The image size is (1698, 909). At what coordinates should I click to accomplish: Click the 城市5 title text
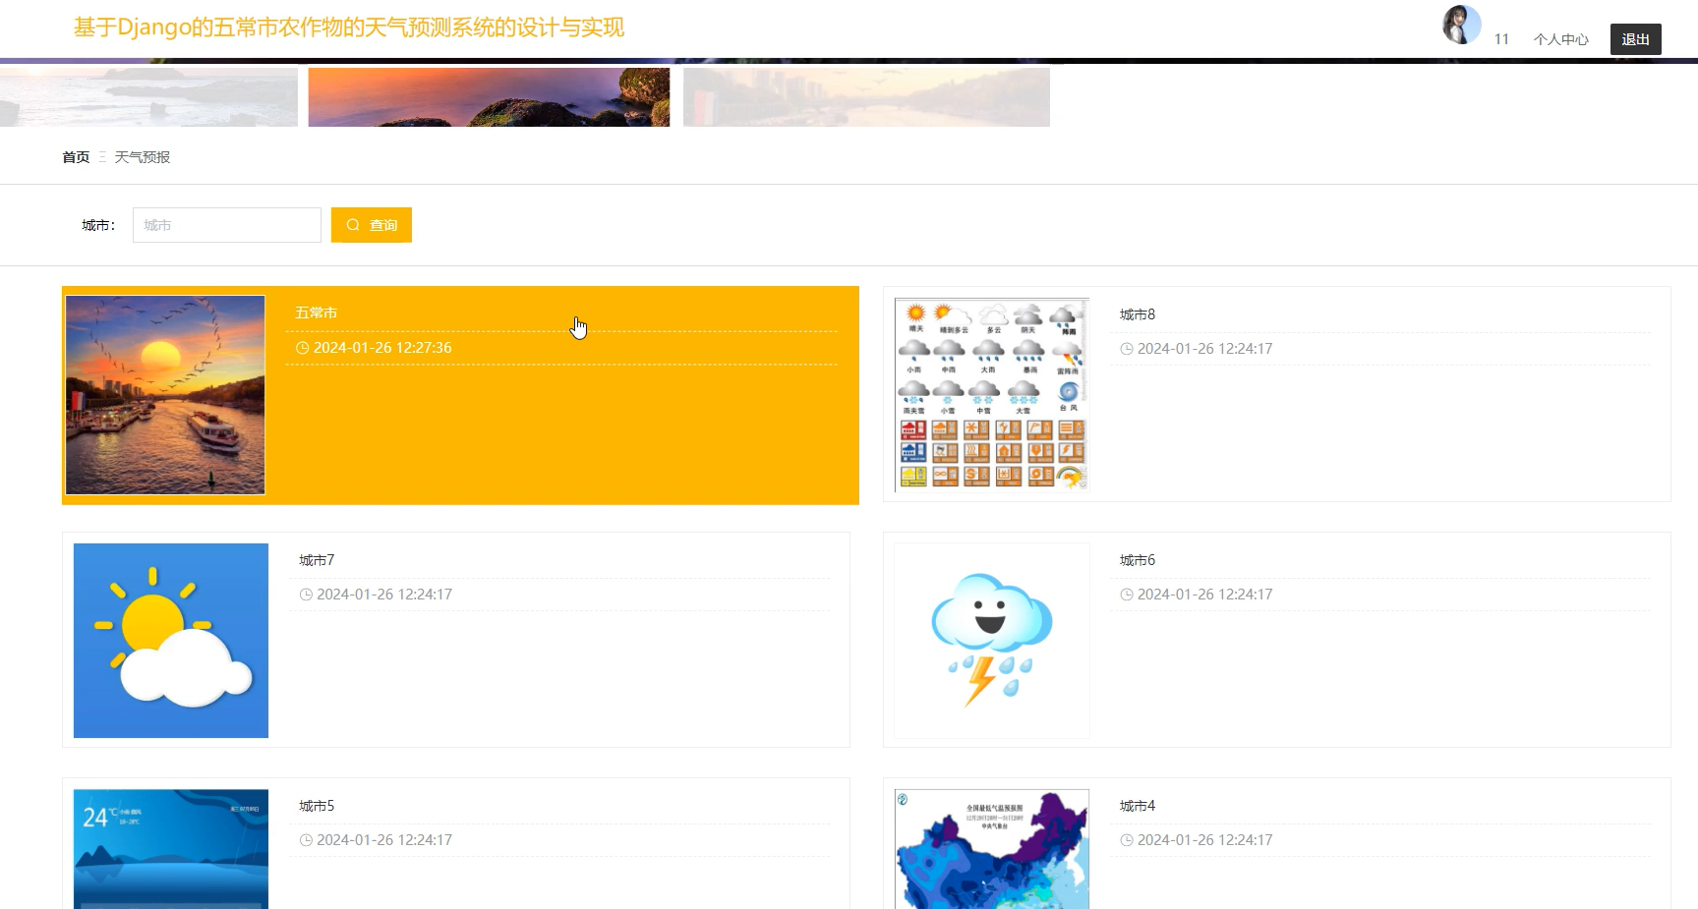point(317,806)
